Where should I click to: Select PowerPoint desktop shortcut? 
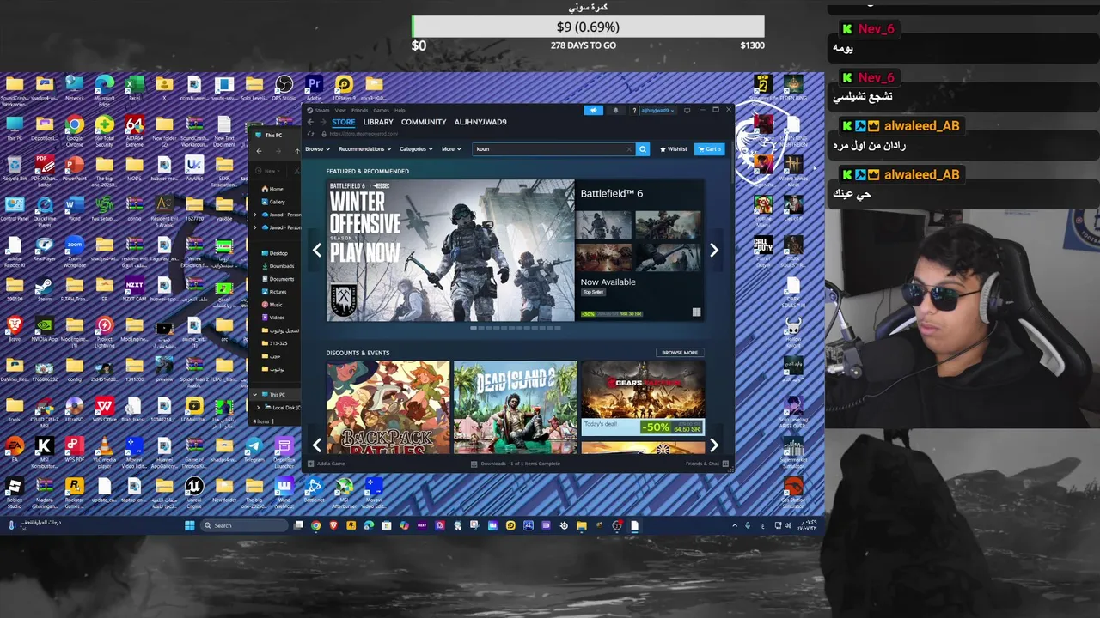(x=75, y=168)
